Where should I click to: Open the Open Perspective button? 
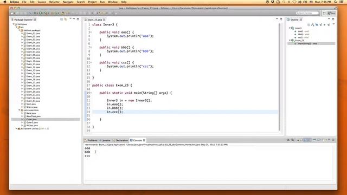coord(324,13)
